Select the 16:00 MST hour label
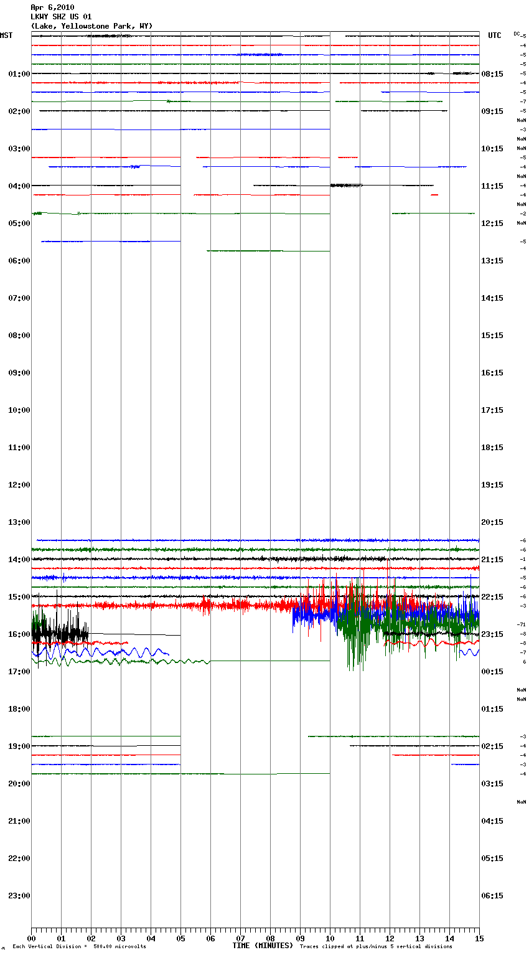The image size is (529, 955). [x=19, y=634]
